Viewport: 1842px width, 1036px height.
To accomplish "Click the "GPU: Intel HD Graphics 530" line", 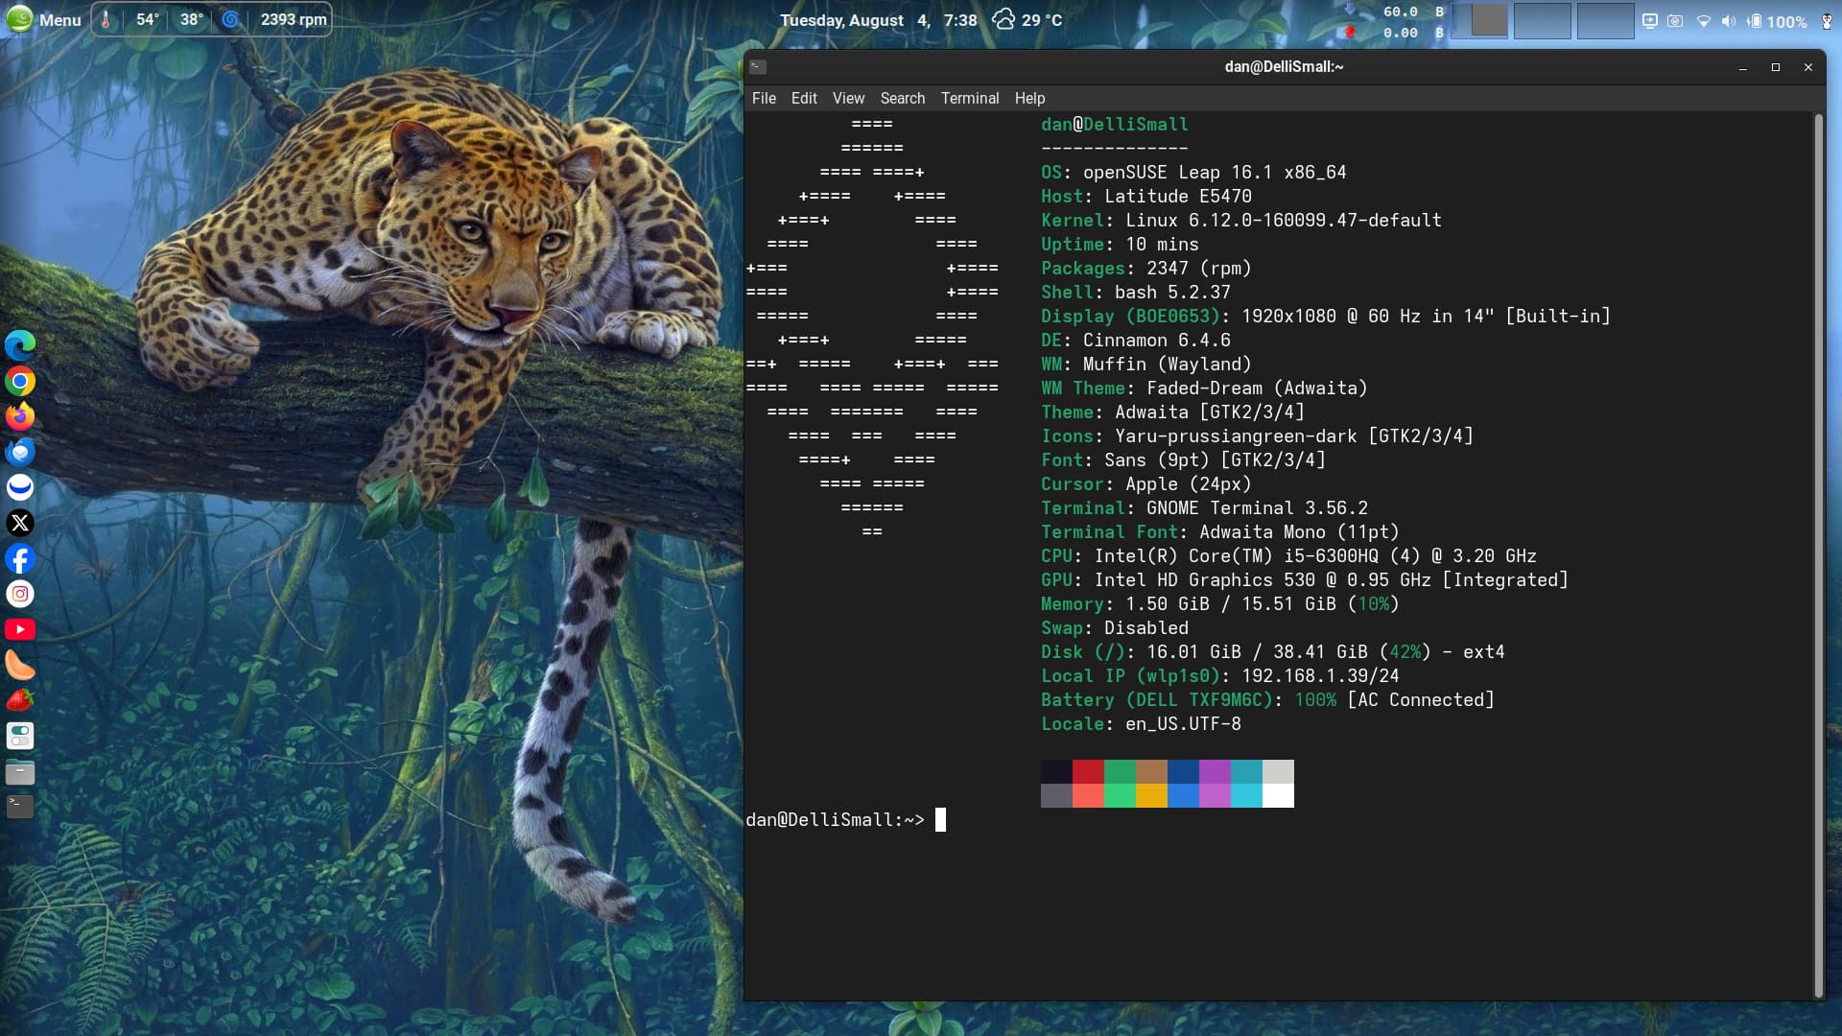I will tap(1305, 580).
